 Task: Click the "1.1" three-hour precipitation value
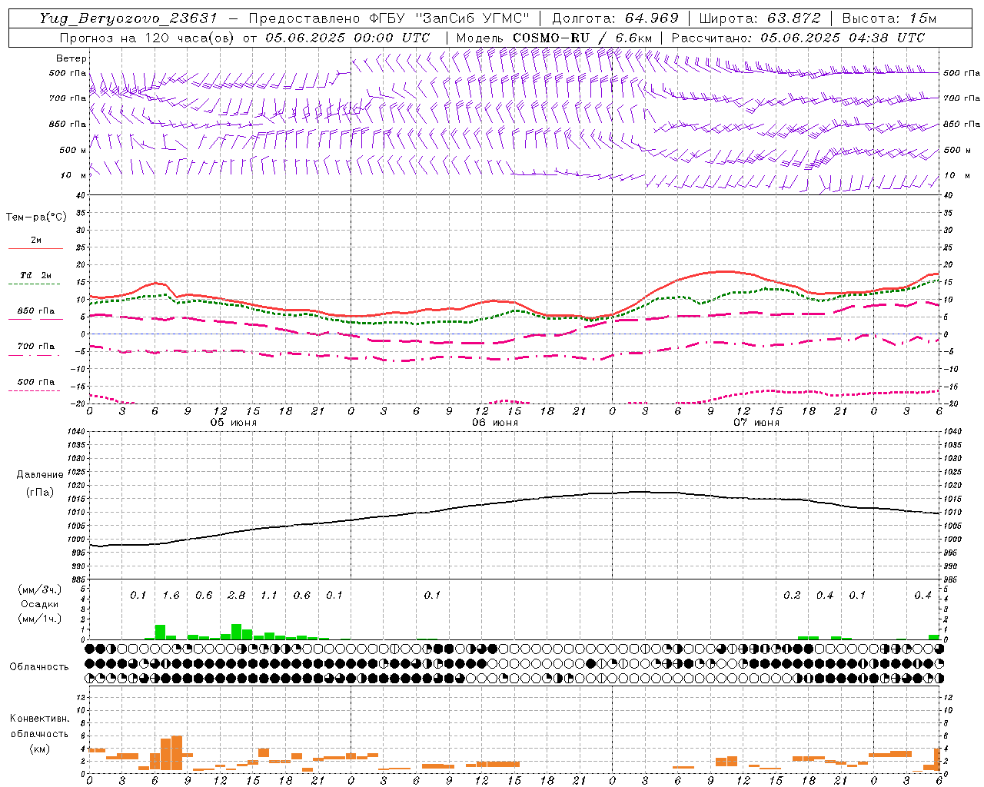click(x=269, y=596)
